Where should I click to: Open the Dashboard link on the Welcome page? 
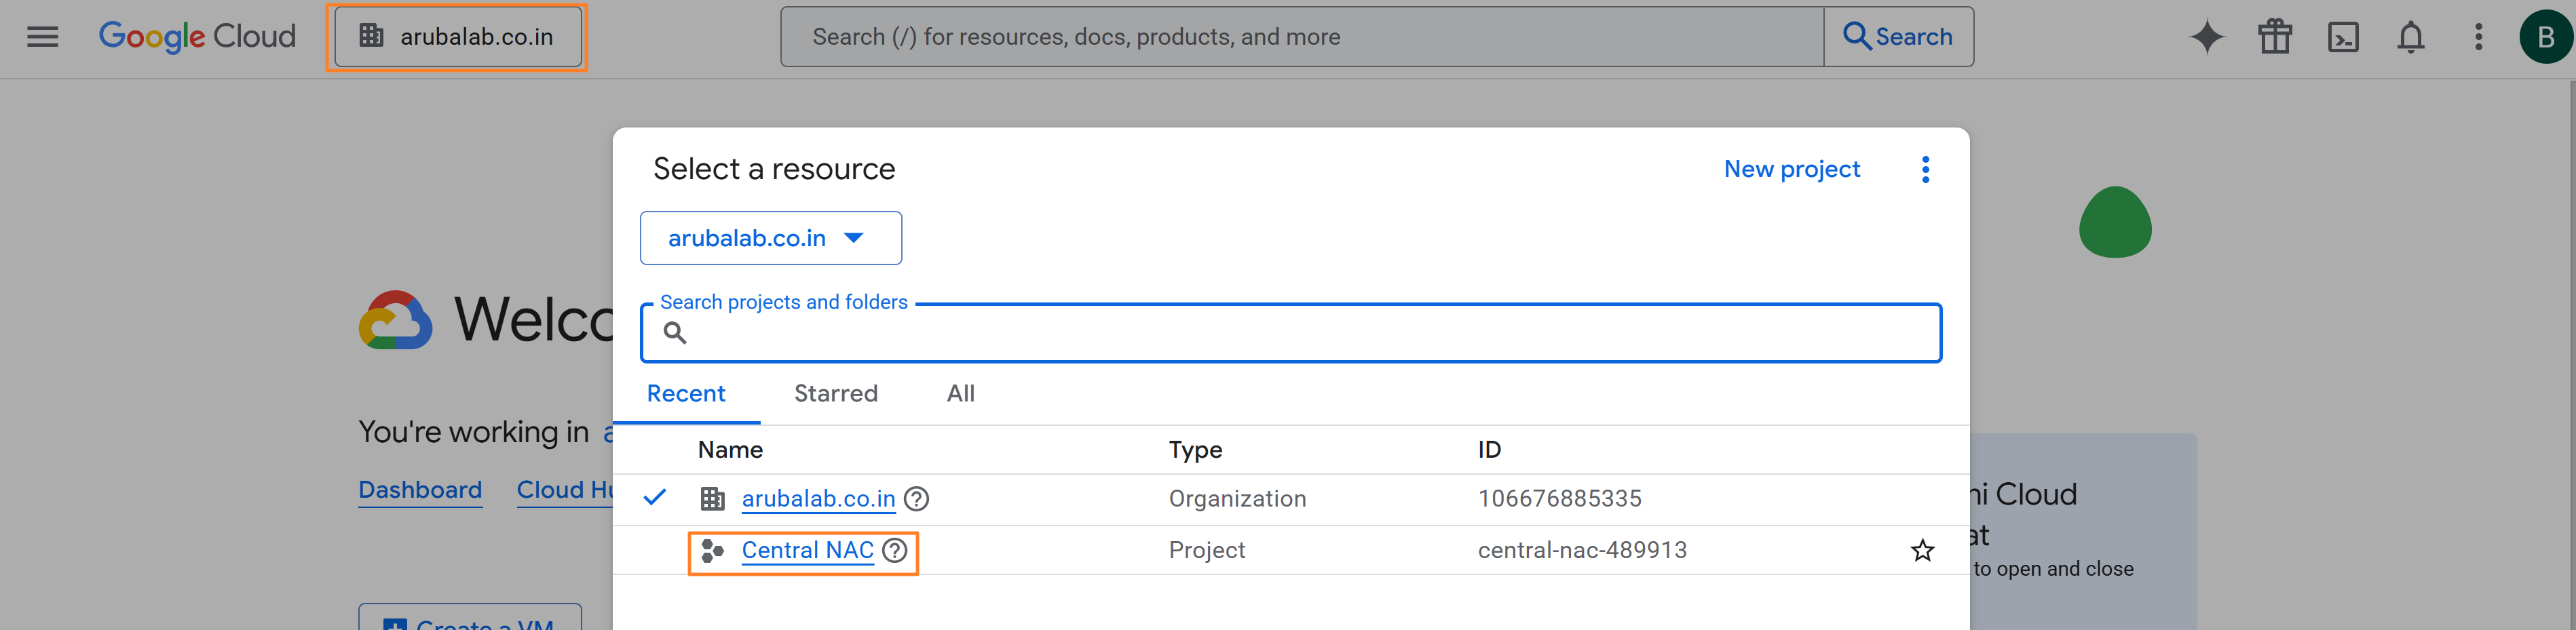[x=420, y=490]
